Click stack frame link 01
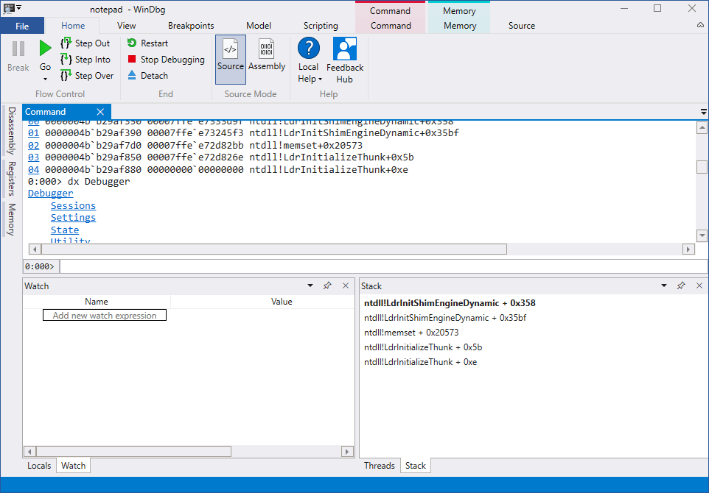Image resolution: width=709 pixels, height=493 pixels. click(x=33, y=133)
